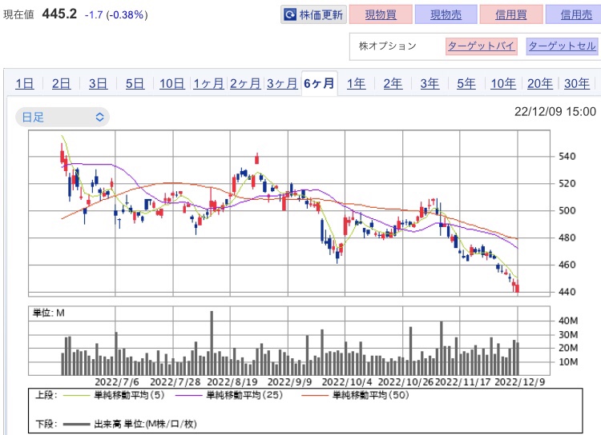Image resolution: width=601 pixels, height=435 pixels.
Task: Open 信用売 margin sell order
Action: [x=576, y=14]
